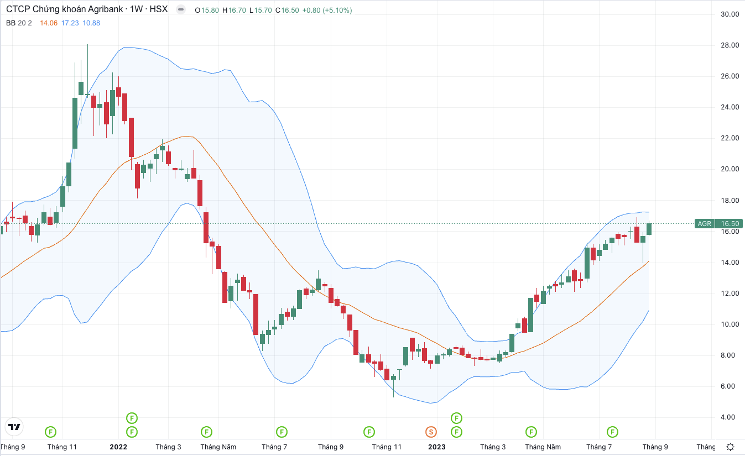
Task: Click the AGR ticker tag on price axis
Action: click(704, 224)
